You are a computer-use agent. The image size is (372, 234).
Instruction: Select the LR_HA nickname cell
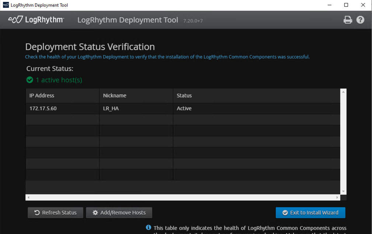[x=111, y=108]
